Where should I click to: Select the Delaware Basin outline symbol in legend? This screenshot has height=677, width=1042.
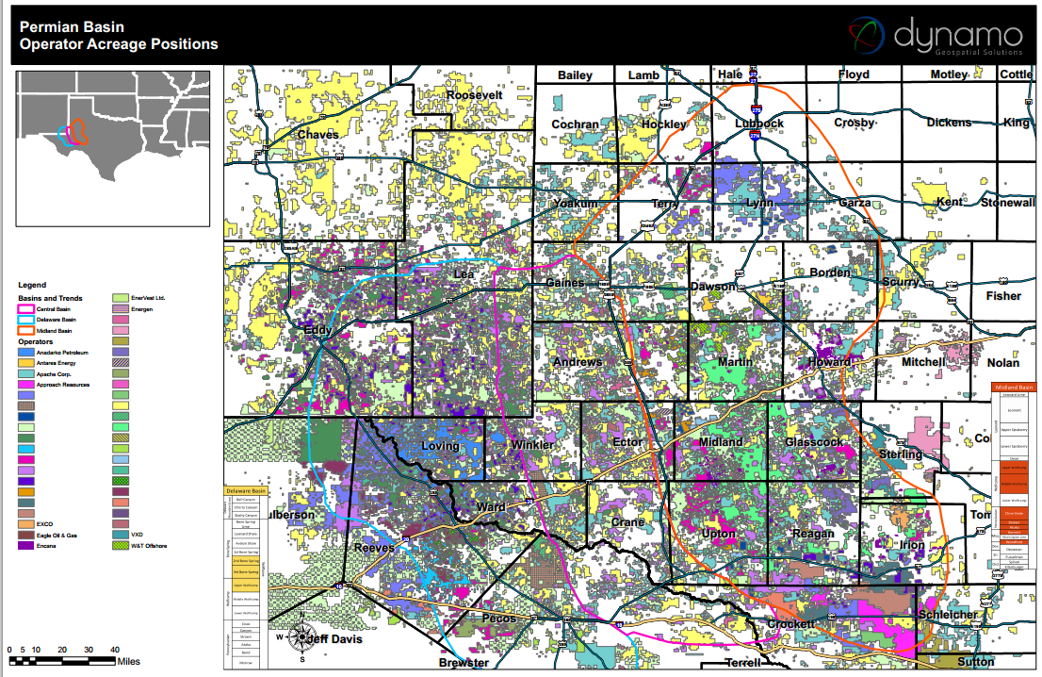pyautogui.click(x=26, y=320)
